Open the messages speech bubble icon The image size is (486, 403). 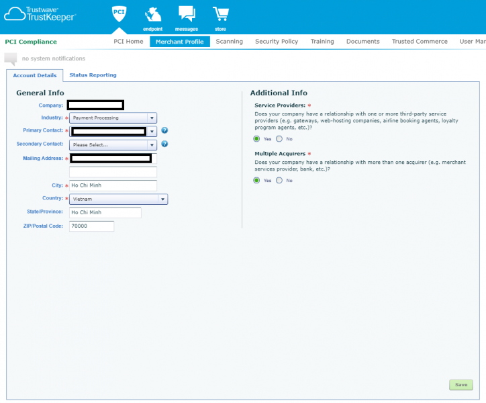click(x=186, y=15)
